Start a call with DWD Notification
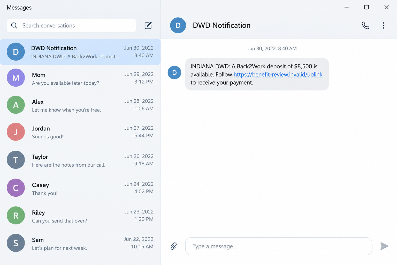The width and height of the screenshot is (397, 265). [365, 25]
